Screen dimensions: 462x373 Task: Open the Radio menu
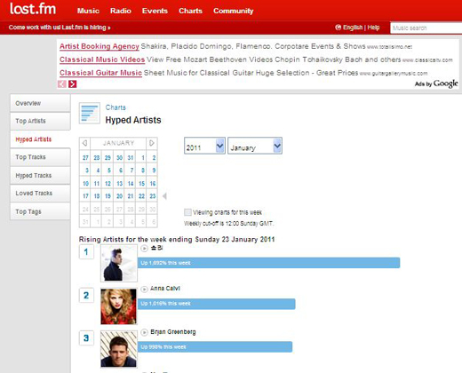[121, 11]
